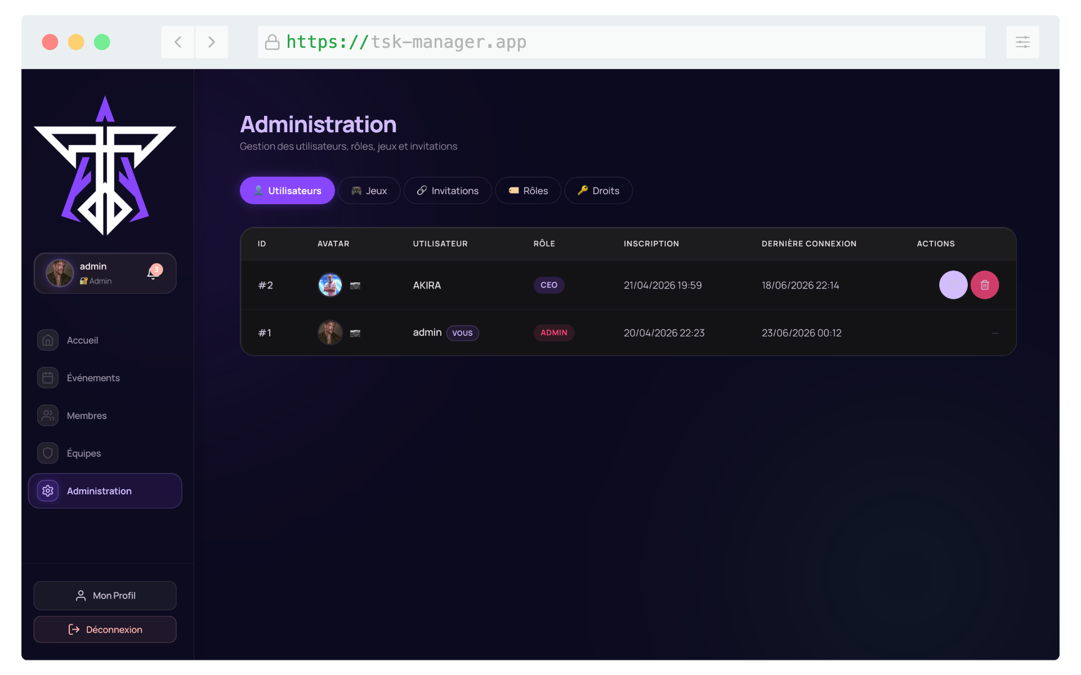This screenshot has width=1081, height=675.
Task: Click the CEO role badge
Action: [x=549, y=285]
